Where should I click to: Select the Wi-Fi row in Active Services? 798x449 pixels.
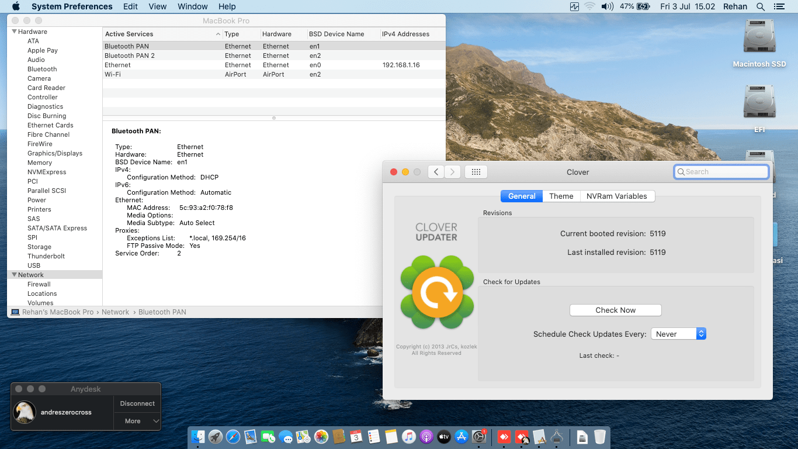273,74
